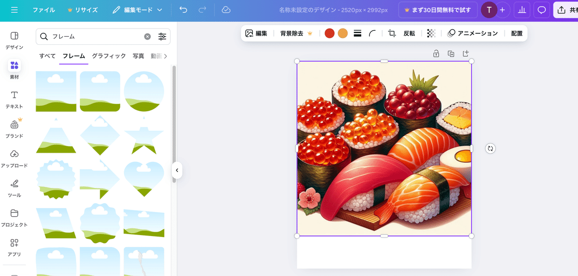
Task: Click 背景除去 background remover
Action: 296,33
